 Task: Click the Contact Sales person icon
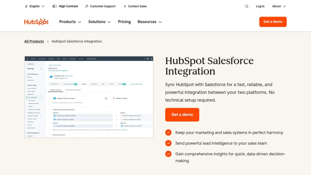coord(125,6)
